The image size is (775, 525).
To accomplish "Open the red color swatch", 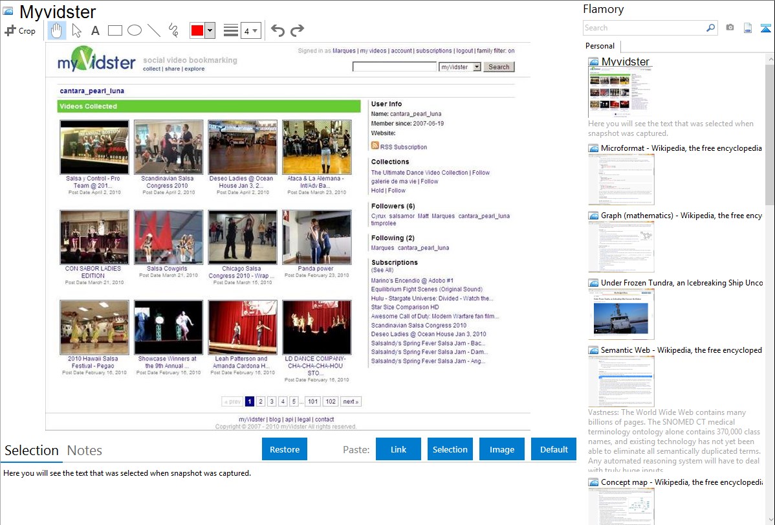I will (x=197, y=30).
